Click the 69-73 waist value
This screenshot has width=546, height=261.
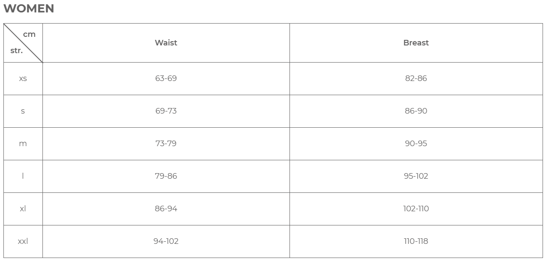pos(166,111)
